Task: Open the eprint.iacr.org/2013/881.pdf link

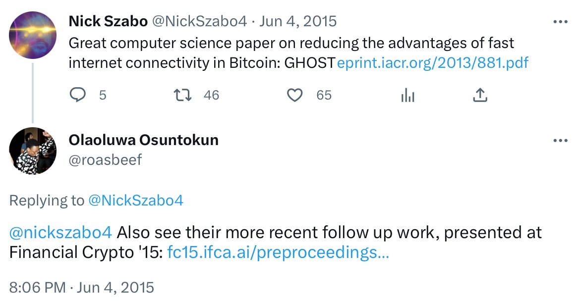Action: pos(433,63)
